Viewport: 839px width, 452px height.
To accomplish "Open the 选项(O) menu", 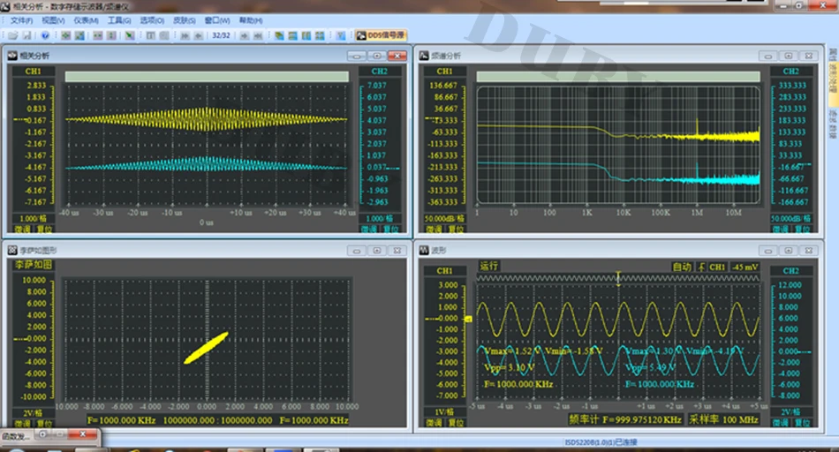I will pyautogui.click(x=152, y=20).
